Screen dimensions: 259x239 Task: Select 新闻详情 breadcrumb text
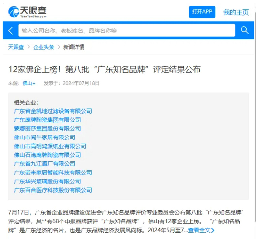74,47
